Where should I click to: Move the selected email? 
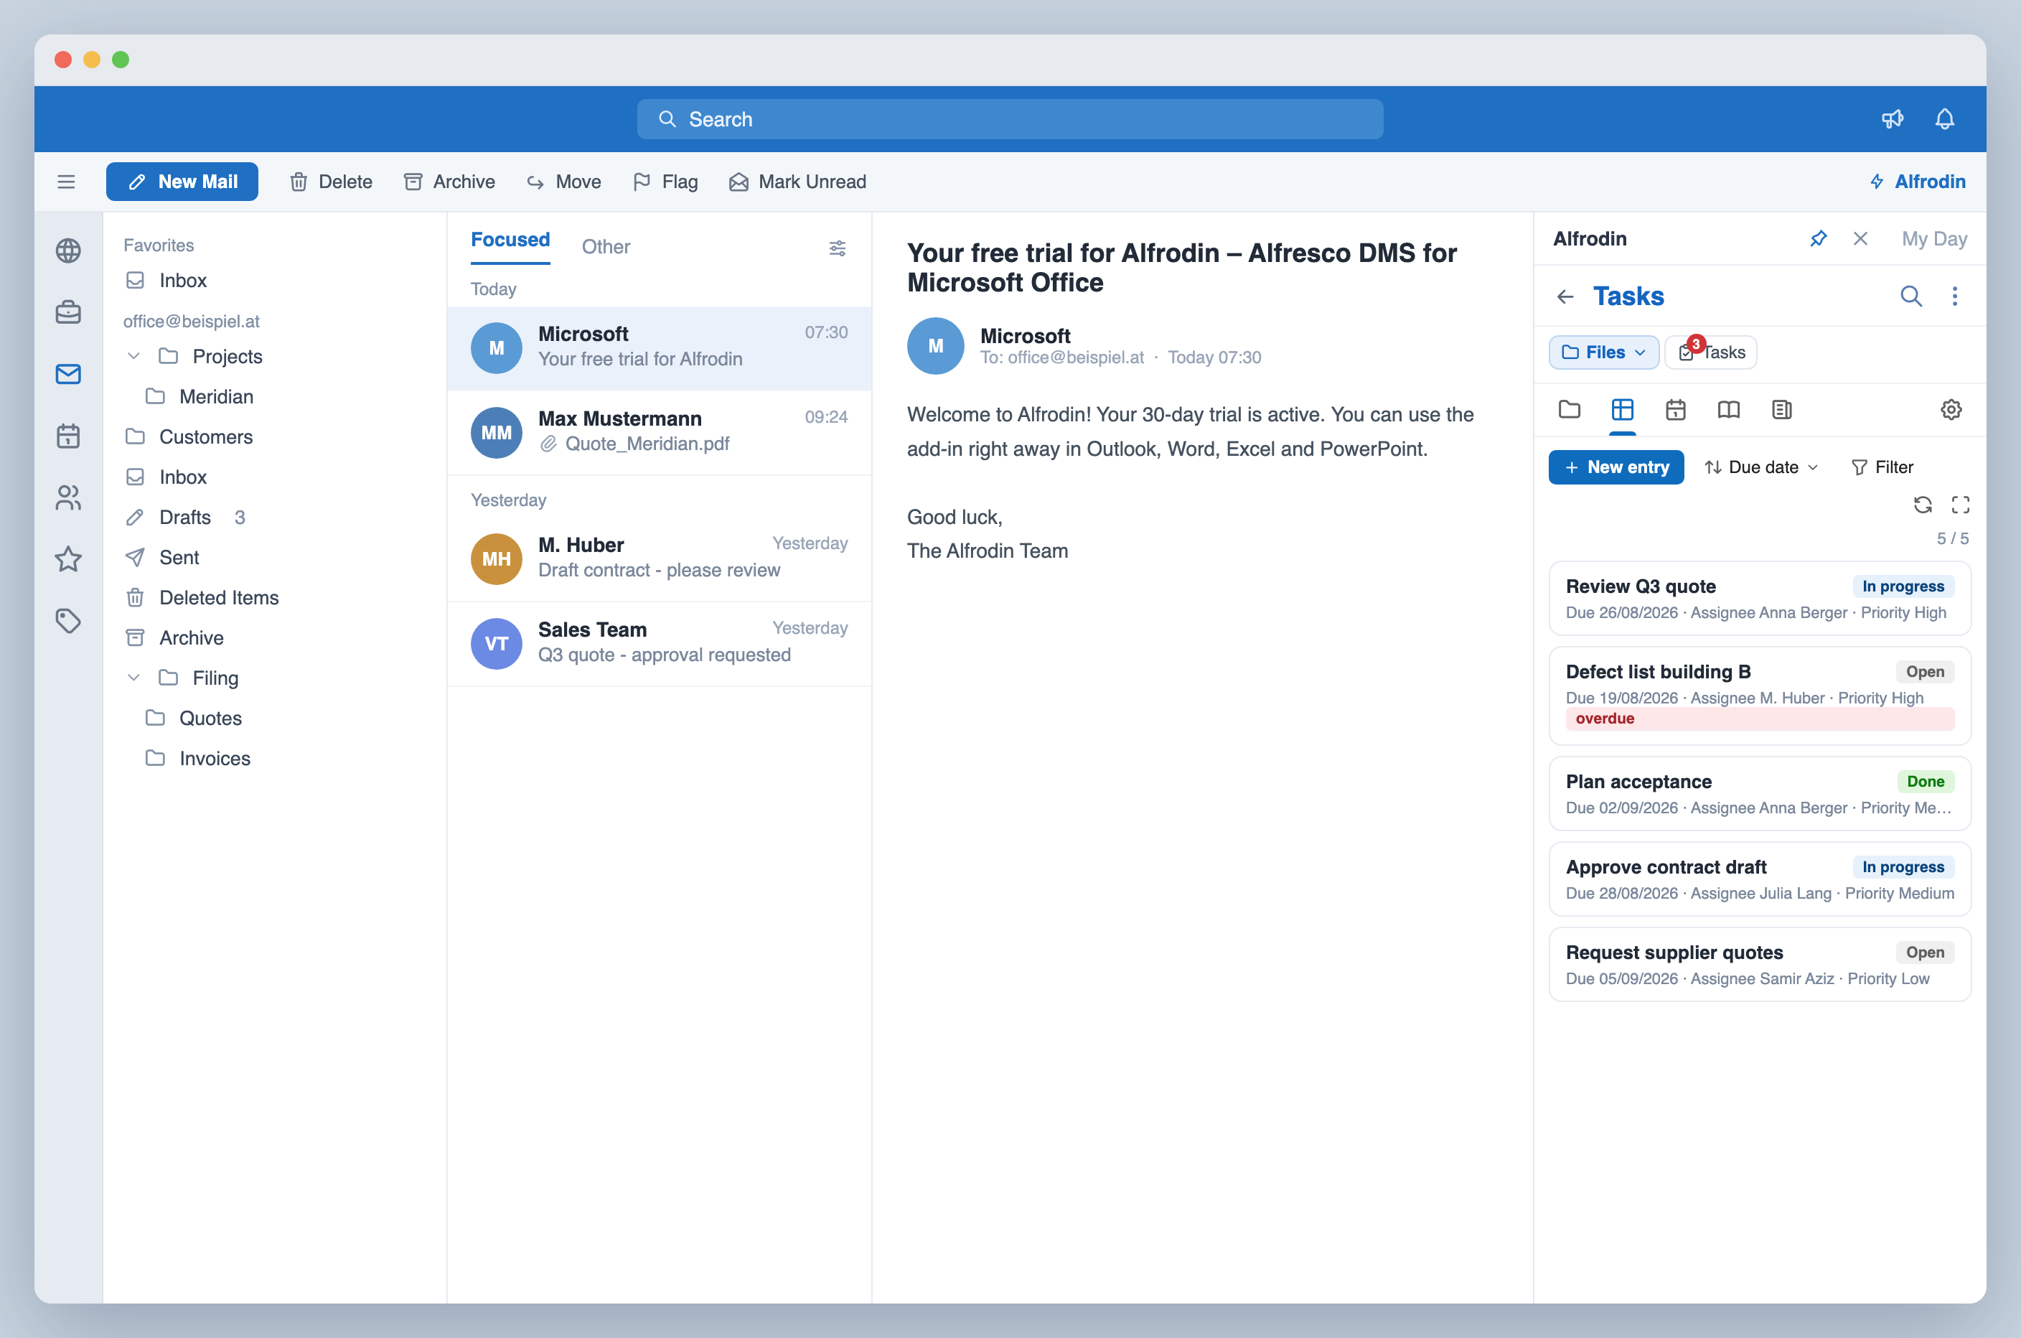564,182
